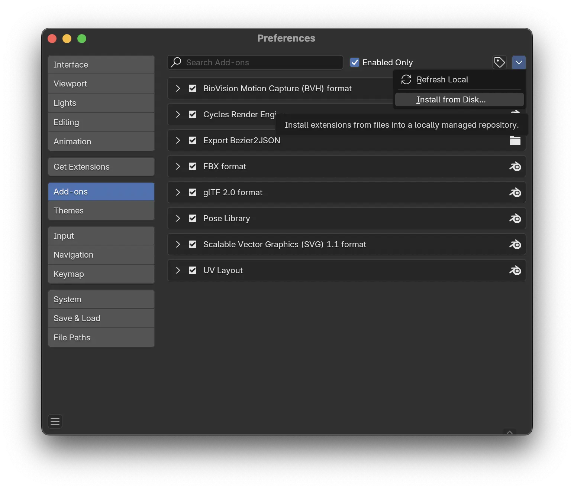Click the Blender icon on SVG format row
Viewport: 574px width, 490px height.
click(x=515, y=245)
